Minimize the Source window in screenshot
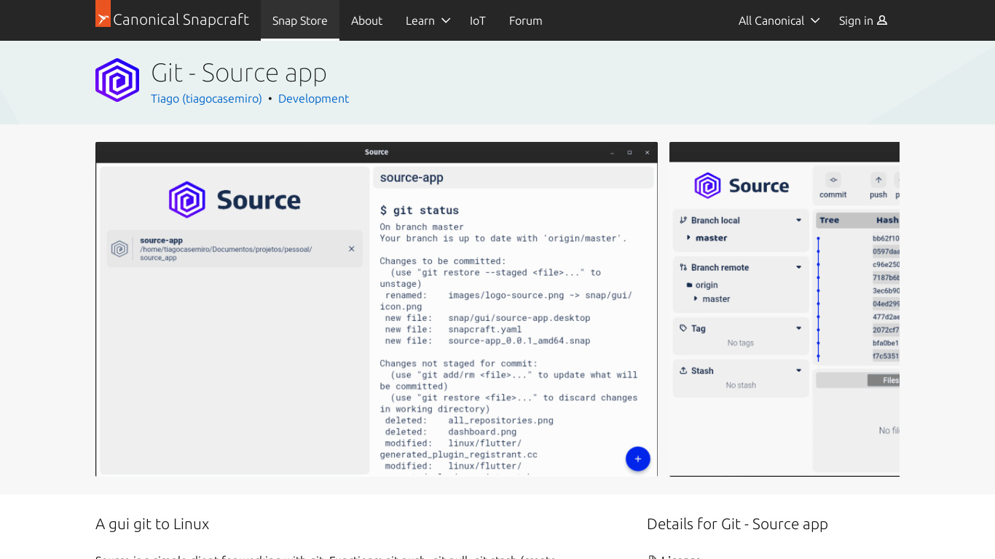Image resolution: width=995 pixels, height=559 pixels. (612, 153)
